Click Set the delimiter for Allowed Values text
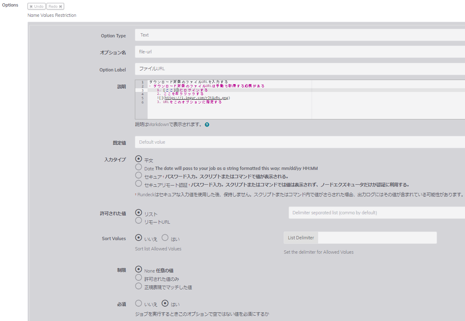Screen dimensions: 465x321 tap(319, 252)
